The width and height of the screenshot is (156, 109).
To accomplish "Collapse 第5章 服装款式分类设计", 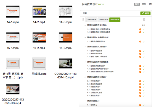I will (x=85, y=77).
